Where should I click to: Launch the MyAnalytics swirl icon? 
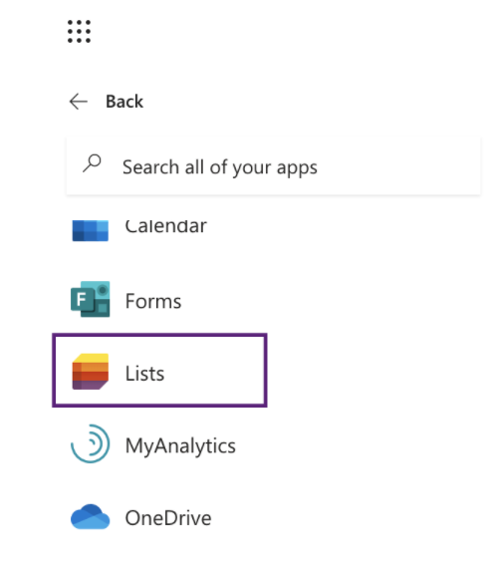[x=91, y=443]
